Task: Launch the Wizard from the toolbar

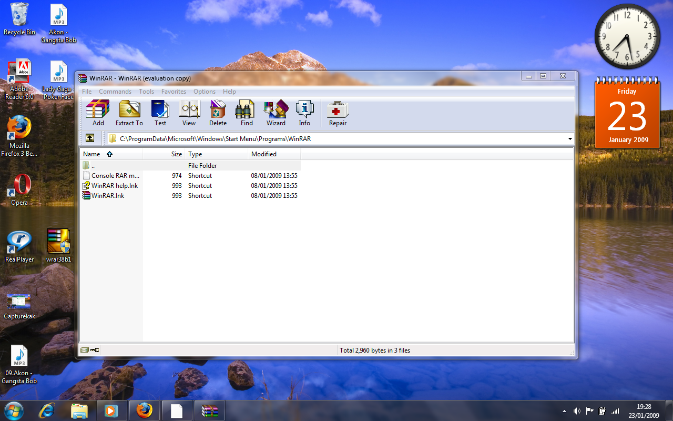Action: pos(276,113)
